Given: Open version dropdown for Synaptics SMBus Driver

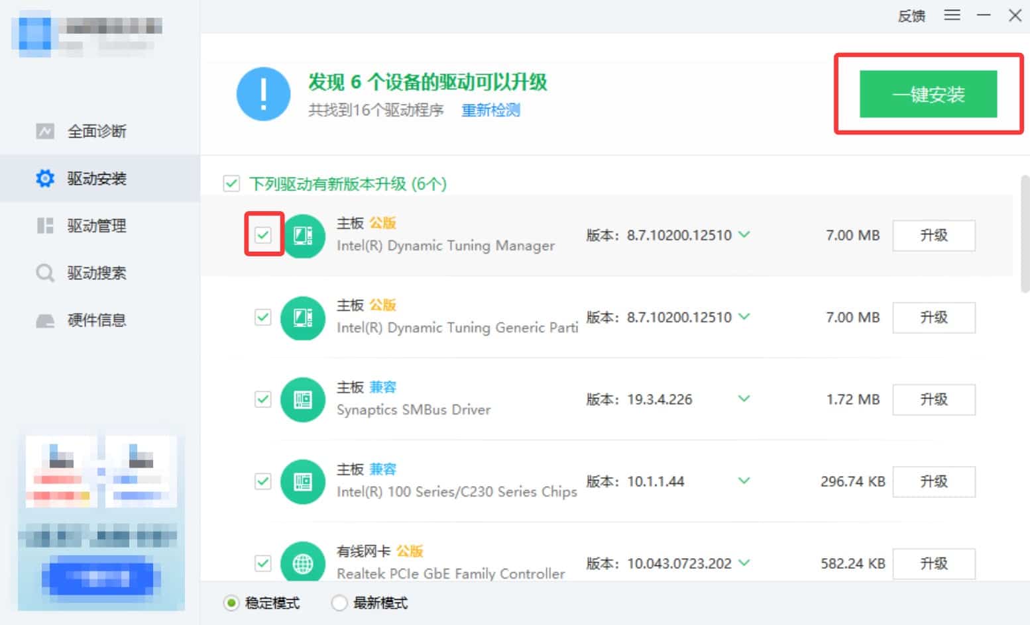Looking at the screenshot, I should point(744,399).
